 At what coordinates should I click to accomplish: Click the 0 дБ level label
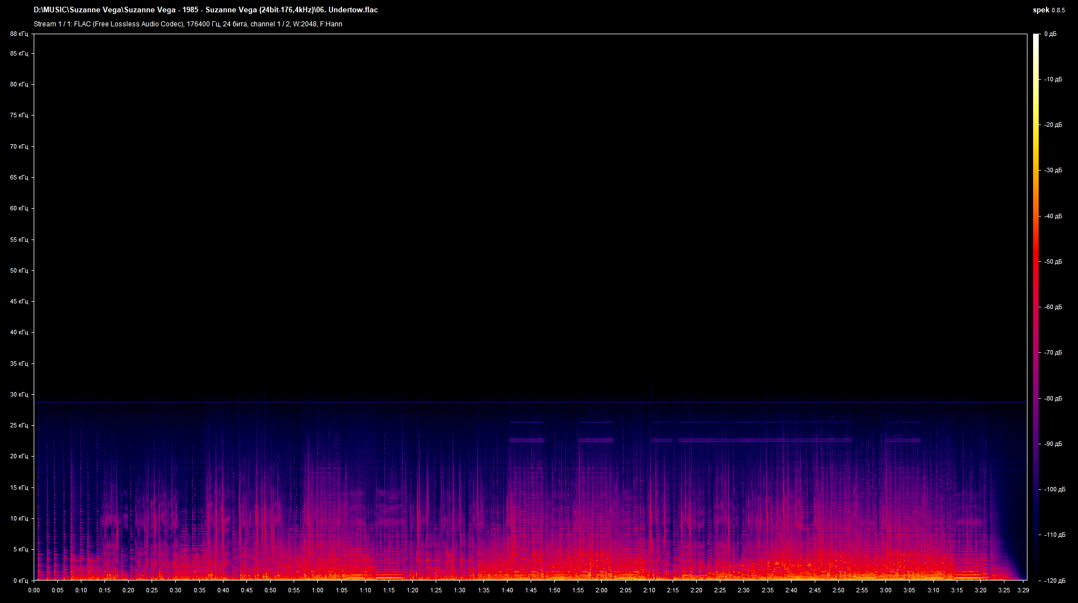pyautogui.click(x=1050, y=34)
